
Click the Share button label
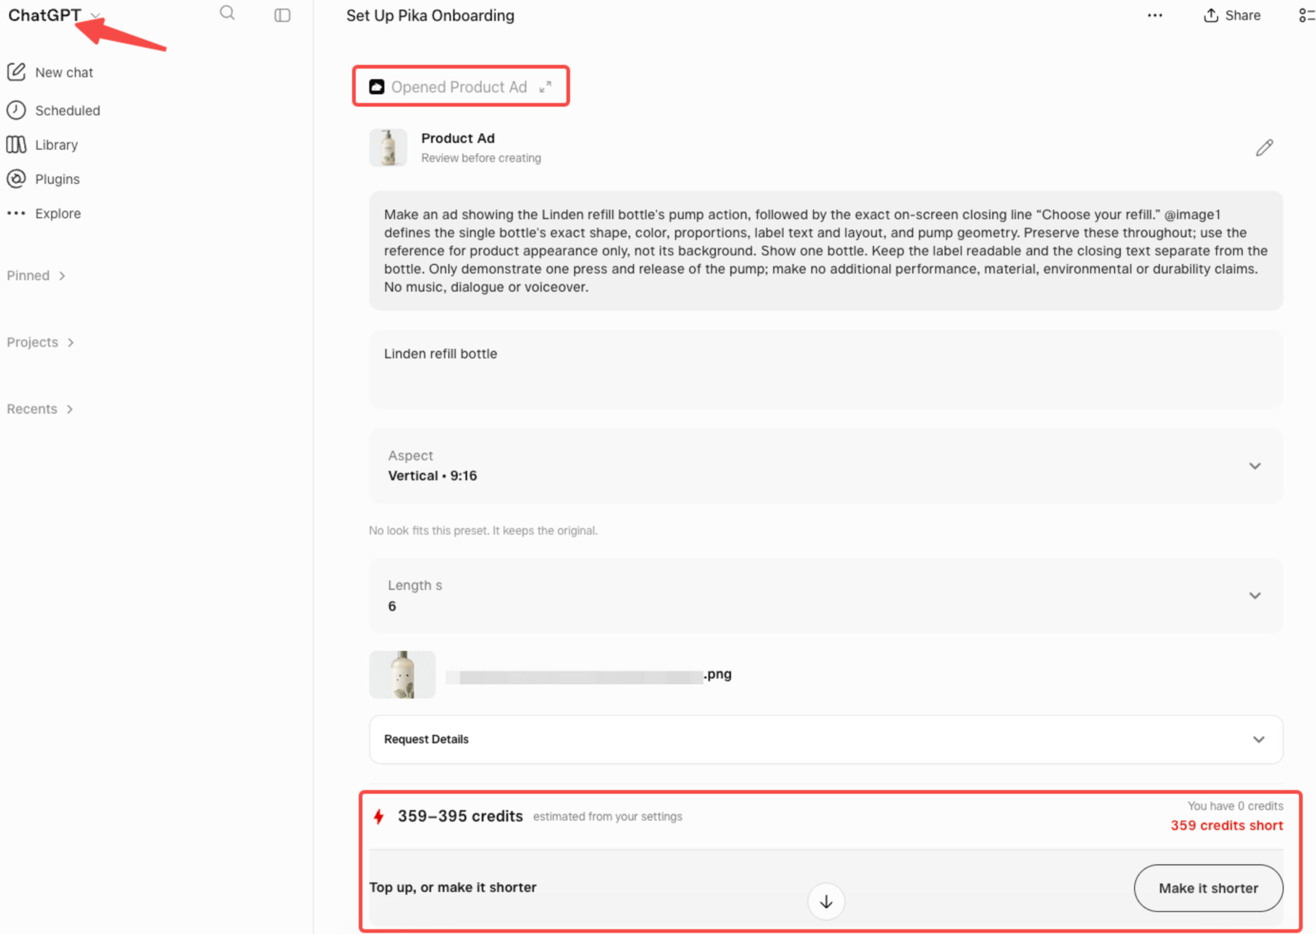tap(1242, 15)
